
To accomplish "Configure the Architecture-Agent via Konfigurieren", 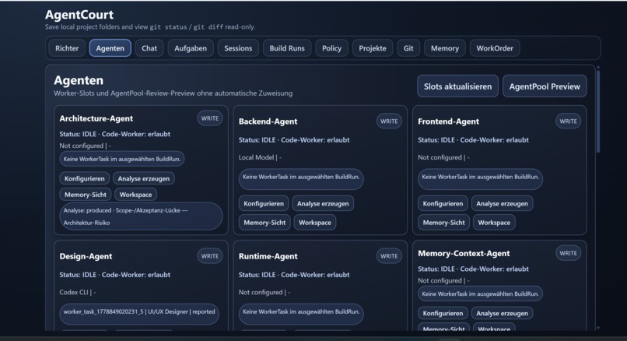I will click(84, 178).
